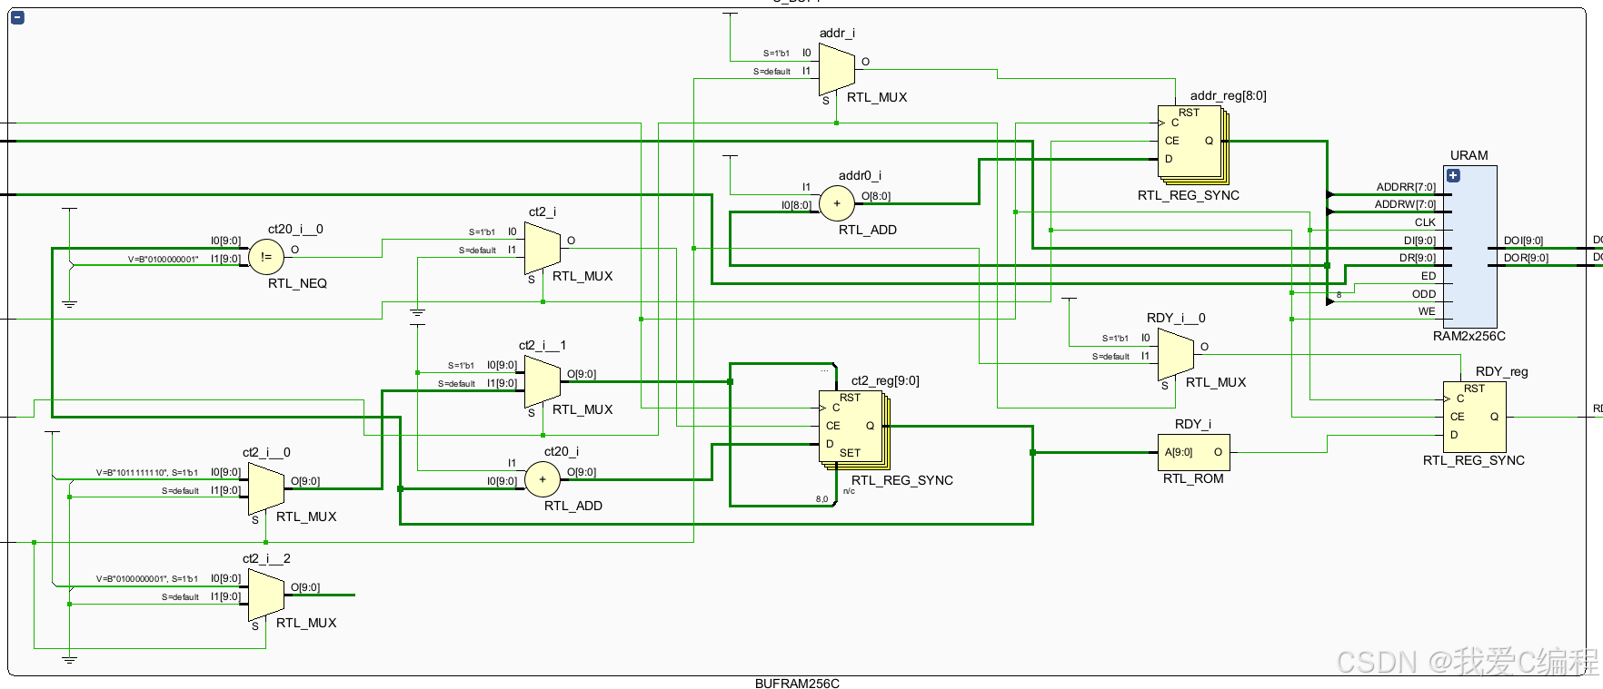Select the ct2_i__0 multiplexer shape
This screenshot has width=1603, height=689.
(x=266, y=489)
